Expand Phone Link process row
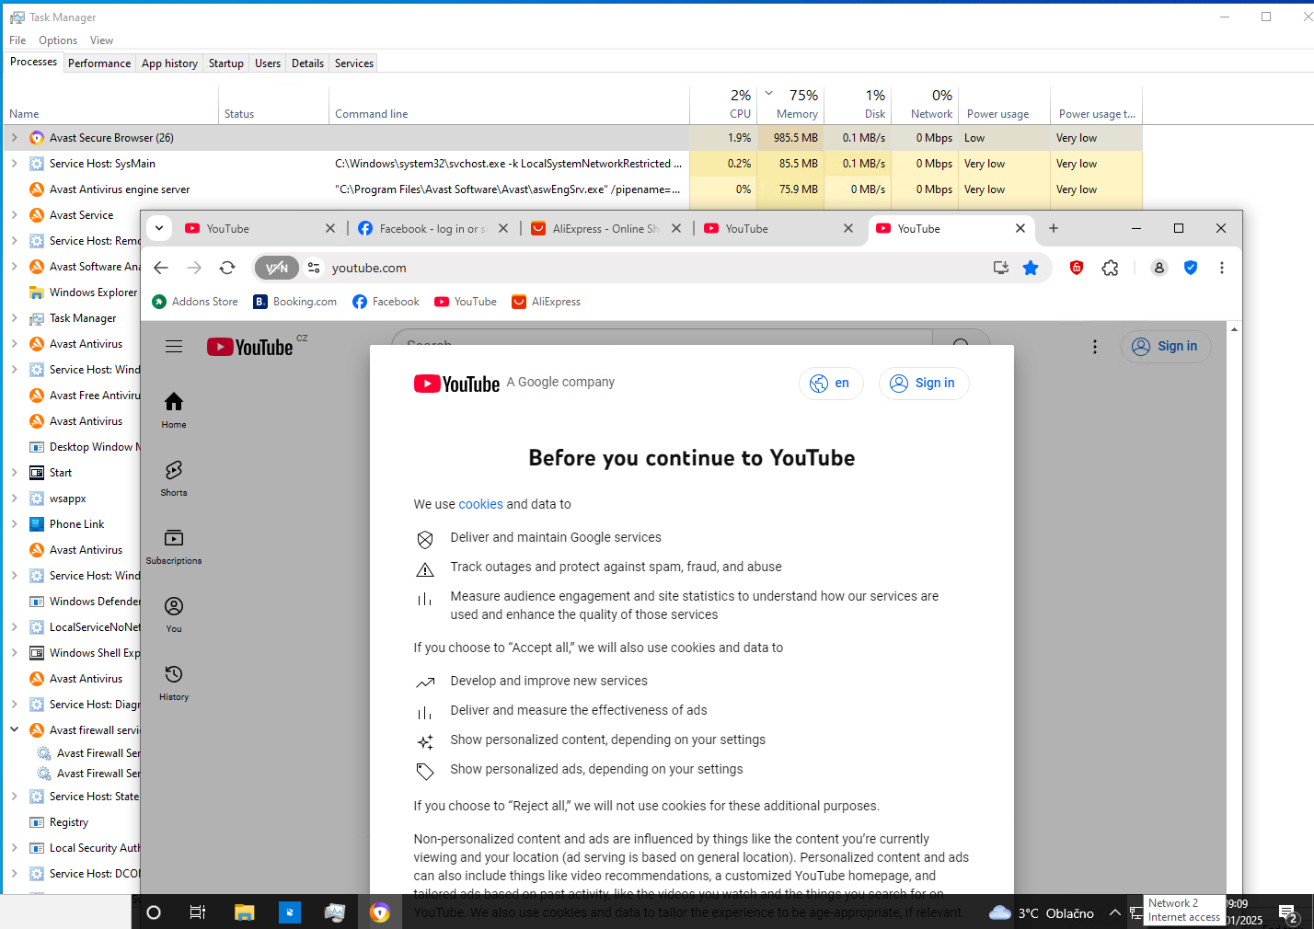 pyautogui.click(x=14, y=524)
